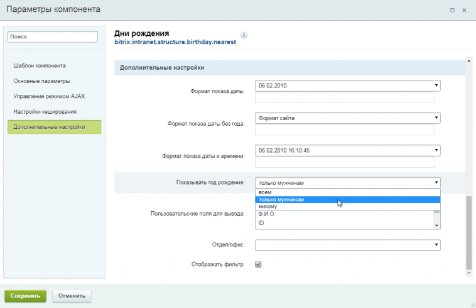This screenshot has width=476, height=308.
Task: Click the main scrollbar down arrow
Action: (x=468, y=273)
